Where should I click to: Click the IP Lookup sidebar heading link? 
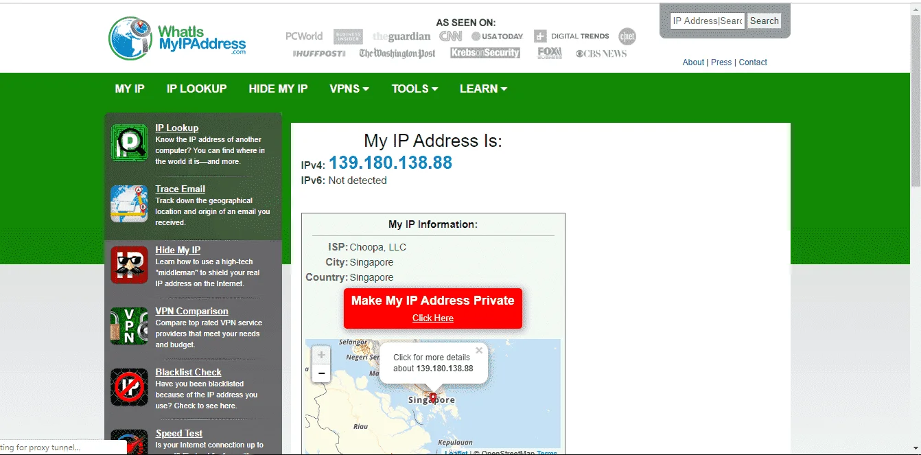(176, 128)
